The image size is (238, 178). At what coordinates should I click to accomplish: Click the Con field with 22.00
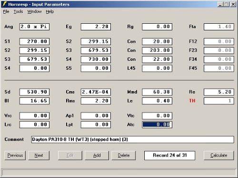tap(157, 59)
